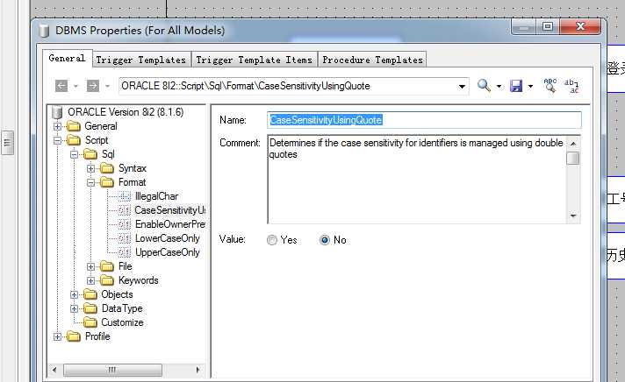This screenshot has width=625, height=382.
Task: Open the Procedure Templates tab
Action: coord(372,60)
